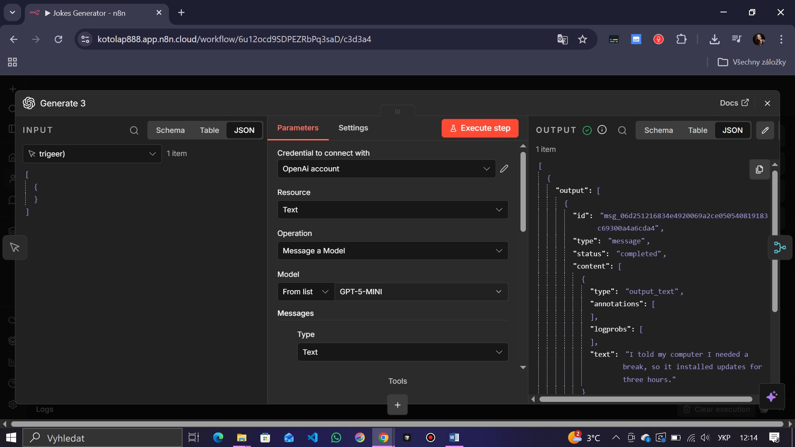Switch OUTPUT view to Table
Image resolution: width=795 pixels, height=447 pixels.
(x=698, y=130)
